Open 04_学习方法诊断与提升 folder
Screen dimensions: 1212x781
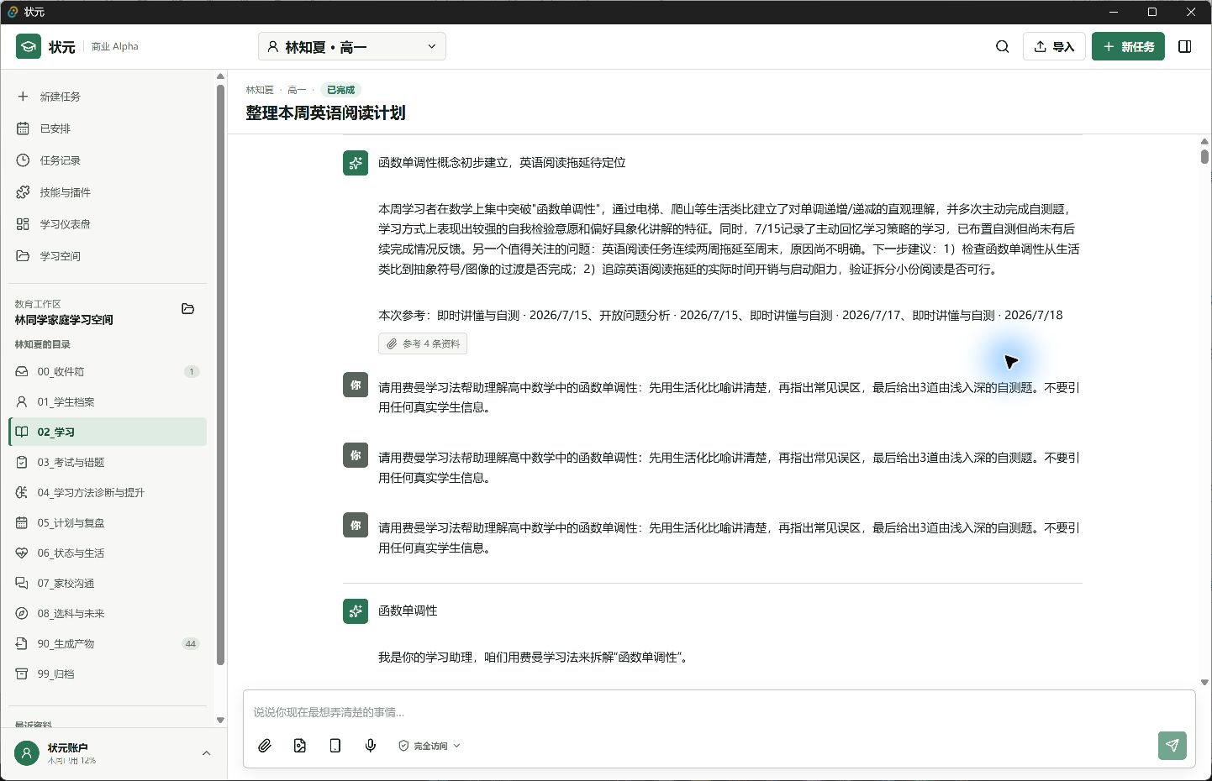coord(107,492)
